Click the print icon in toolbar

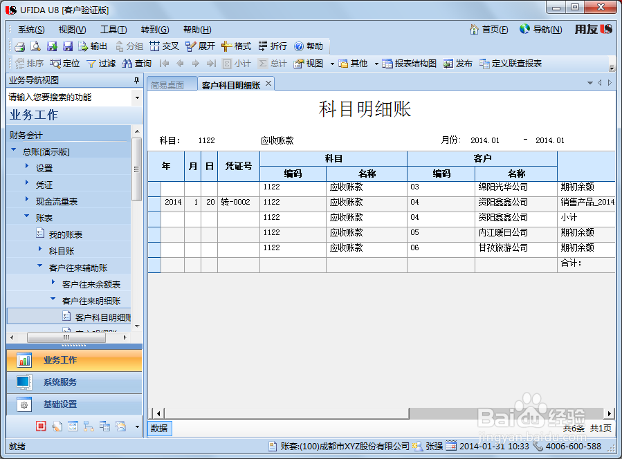click(x=19, y=46)
